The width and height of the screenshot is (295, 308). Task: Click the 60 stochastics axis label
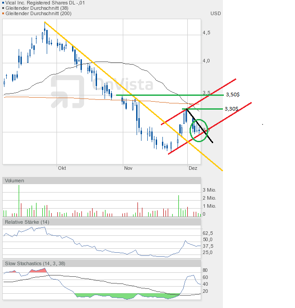pyautogui.click(x=205, y=277)
